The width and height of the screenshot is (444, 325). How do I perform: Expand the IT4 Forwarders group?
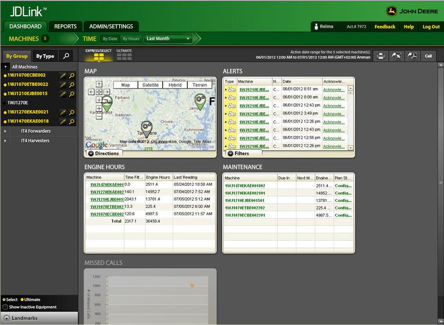click(x=5, y=131)
